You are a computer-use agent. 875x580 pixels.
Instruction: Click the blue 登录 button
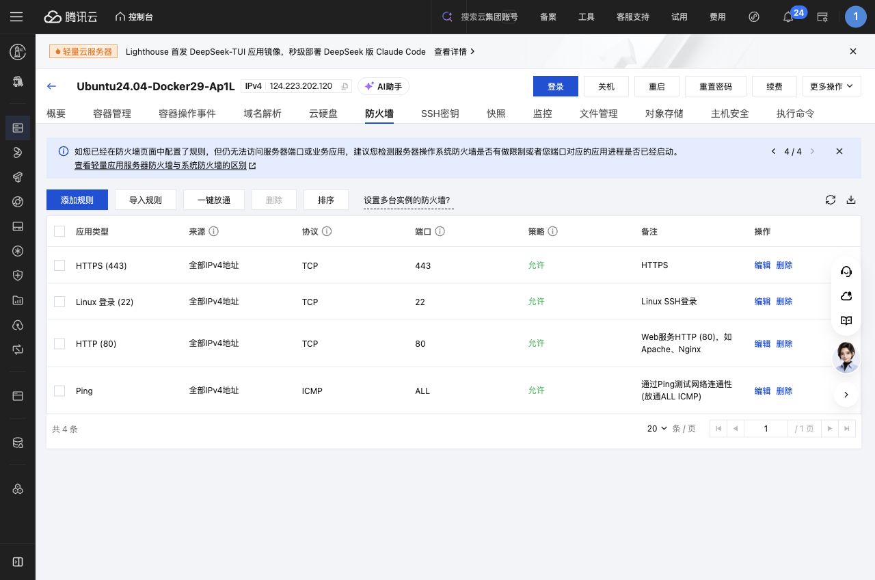click(x=556, y=86)
